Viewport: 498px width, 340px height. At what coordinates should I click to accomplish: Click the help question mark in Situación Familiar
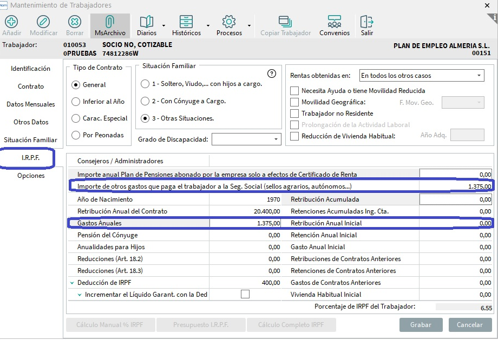click(272, 74)
